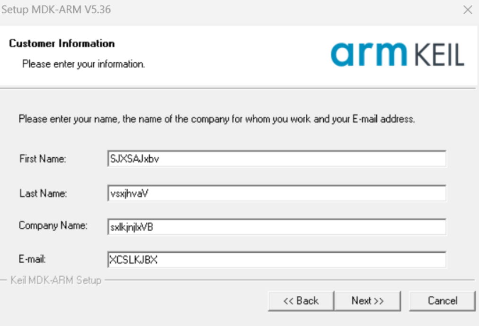Image resolution: width=479 pixels, height=326 pixels.
Task: Focus the First Name input field
Action: pyautogui.click(x=277, y=159)
